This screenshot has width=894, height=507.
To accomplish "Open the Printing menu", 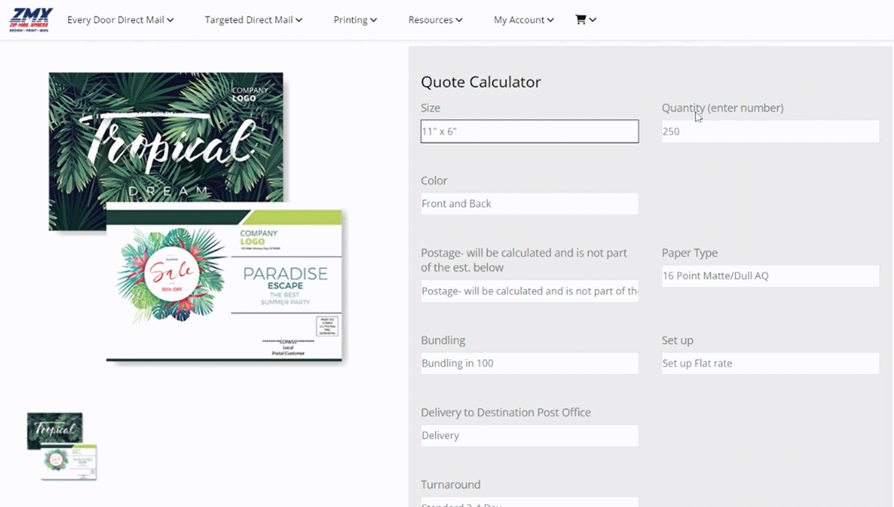I will pos(355,20).
